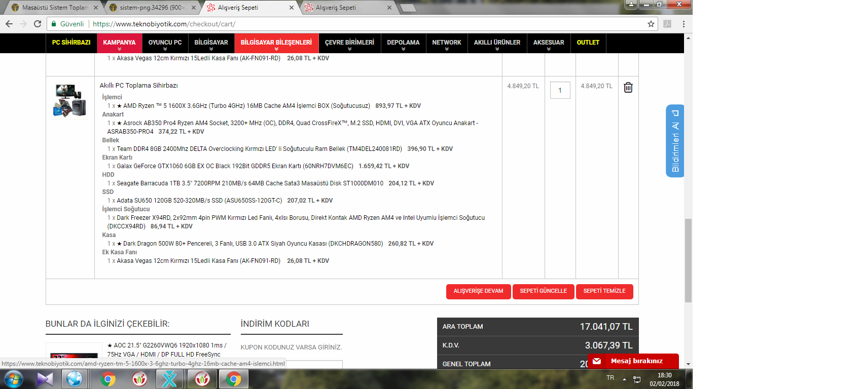Open the PC configuration product thumbnail
The width and height of the screenshot is (862, 389).
[x=70, y=100]
